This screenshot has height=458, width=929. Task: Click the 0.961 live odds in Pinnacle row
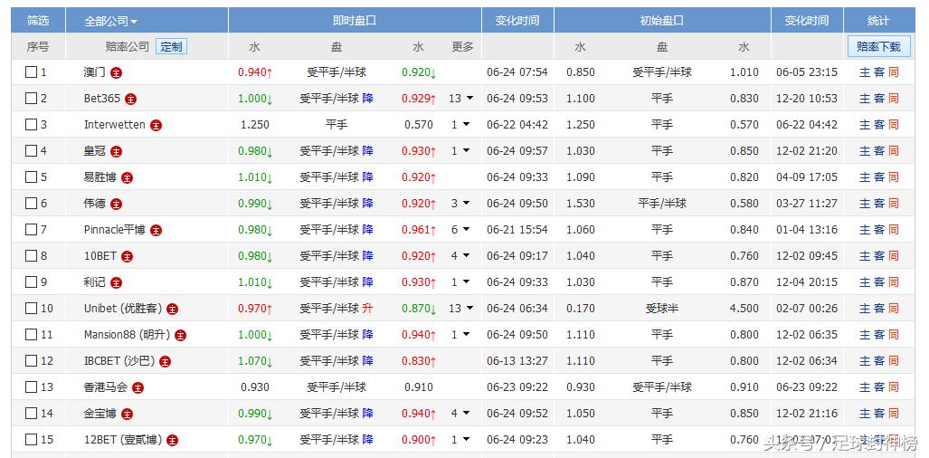click(x=418, y=229)
